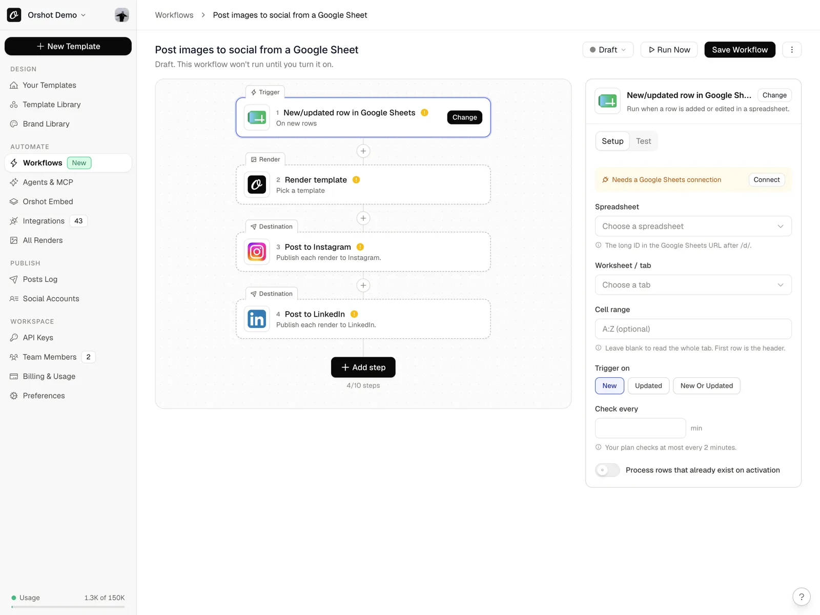Go to Agents & MCP
This screenshot has width=820, height=615.
(68, 182)
